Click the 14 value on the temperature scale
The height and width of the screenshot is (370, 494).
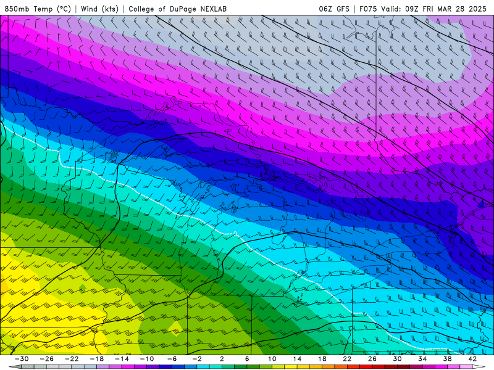pos(297,359)
